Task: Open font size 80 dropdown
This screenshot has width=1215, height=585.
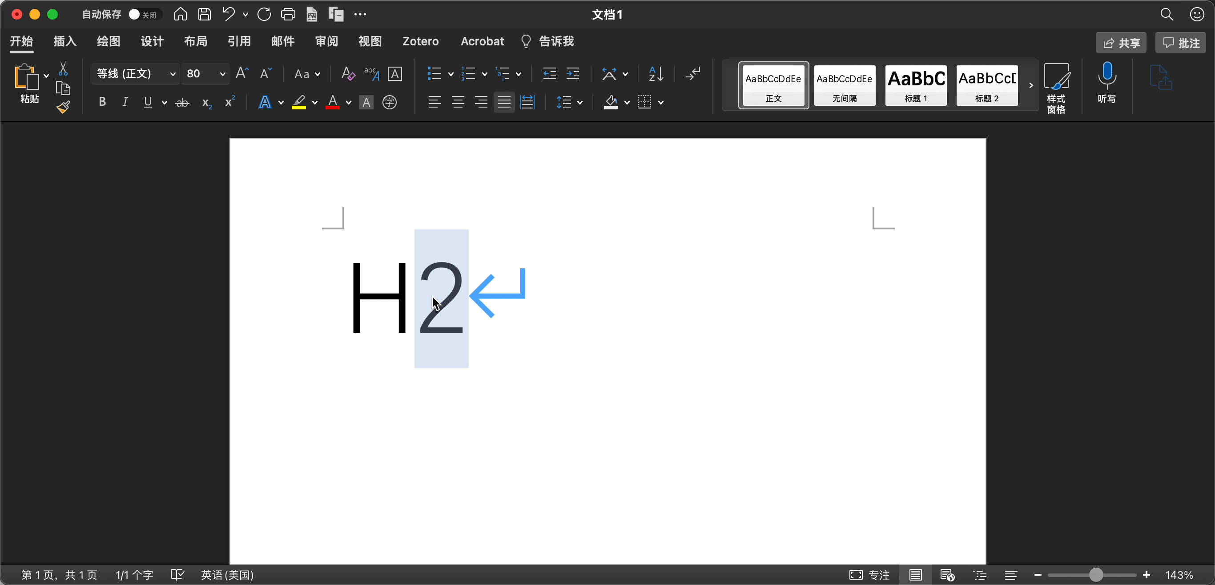Action: click(x=223, y=74)
